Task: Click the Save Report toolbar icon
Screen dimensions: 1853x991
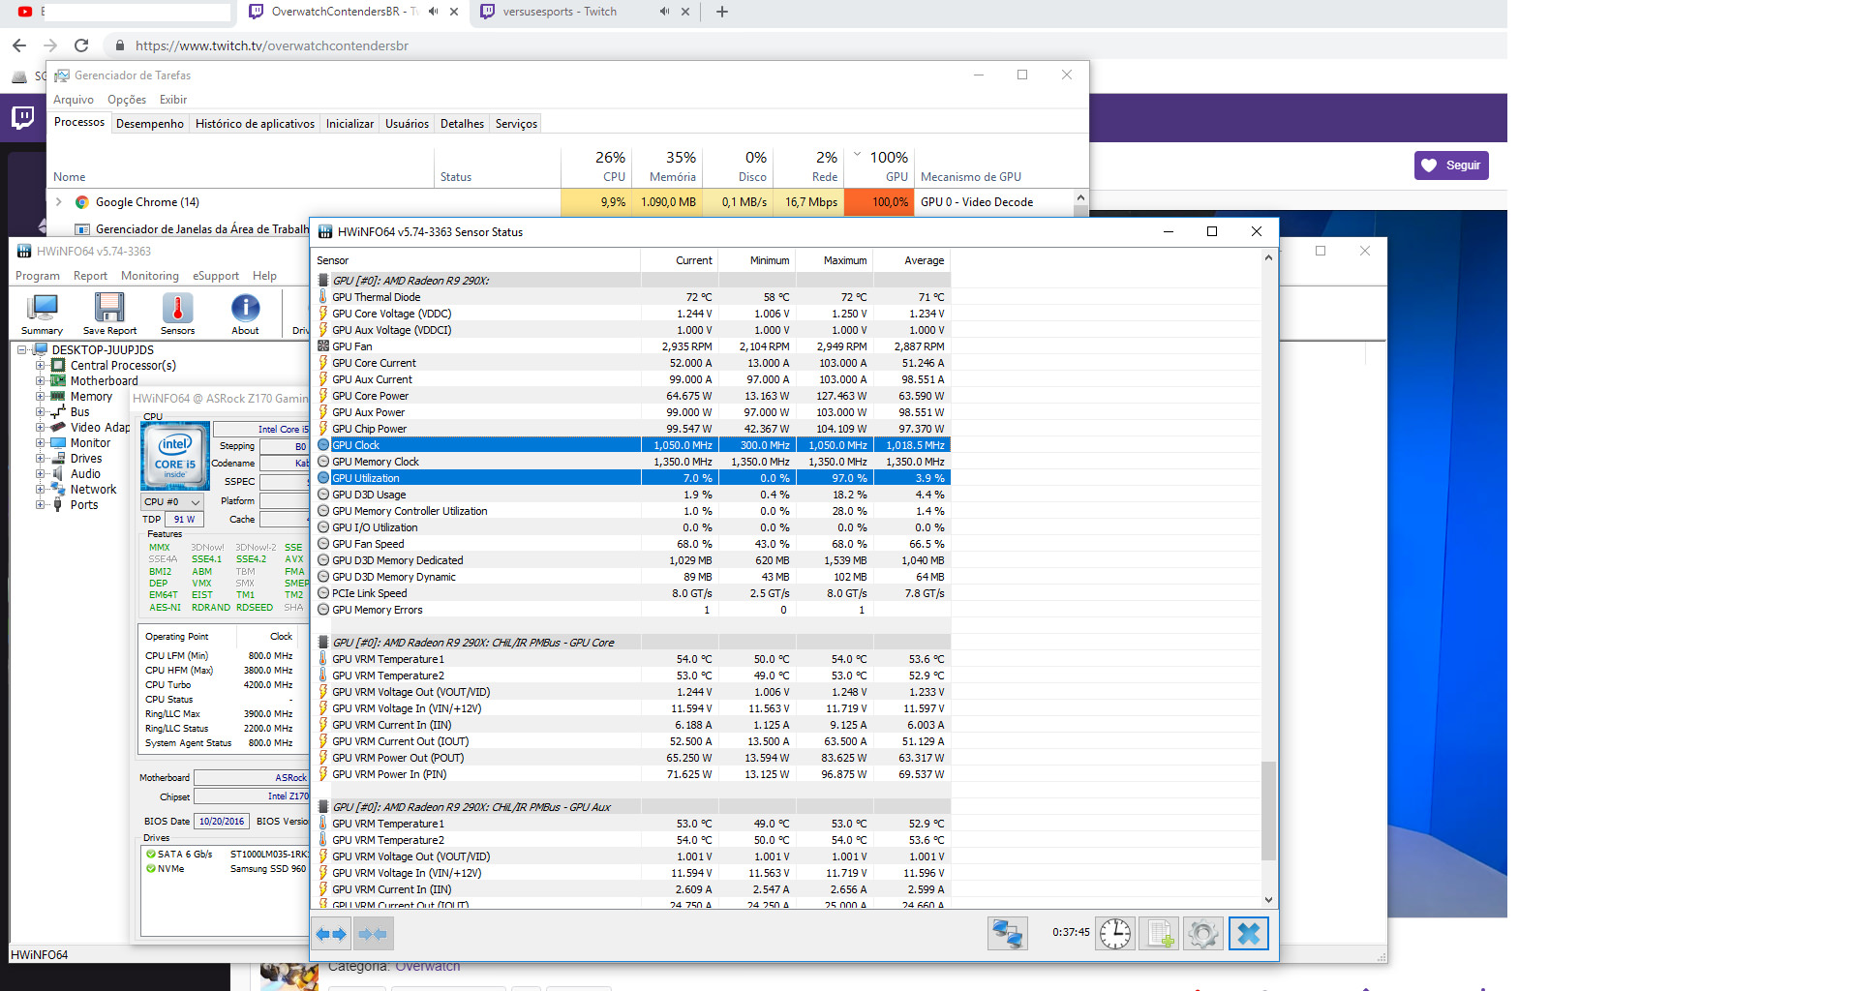Action: tap(109, 315)
